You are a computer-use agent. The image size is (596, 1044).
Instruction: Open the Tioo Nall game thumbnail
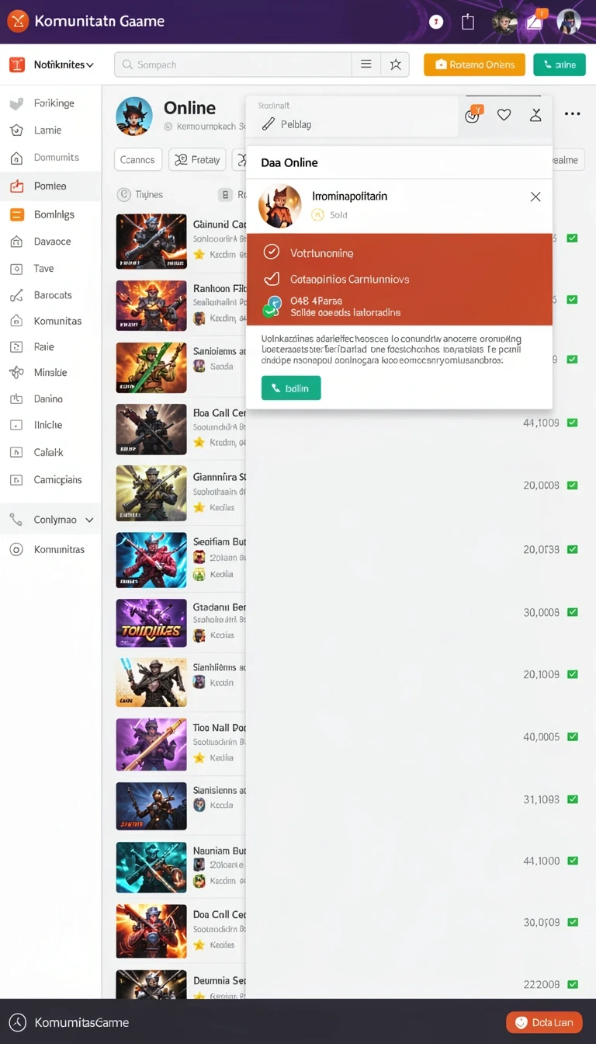click(151, 744)
